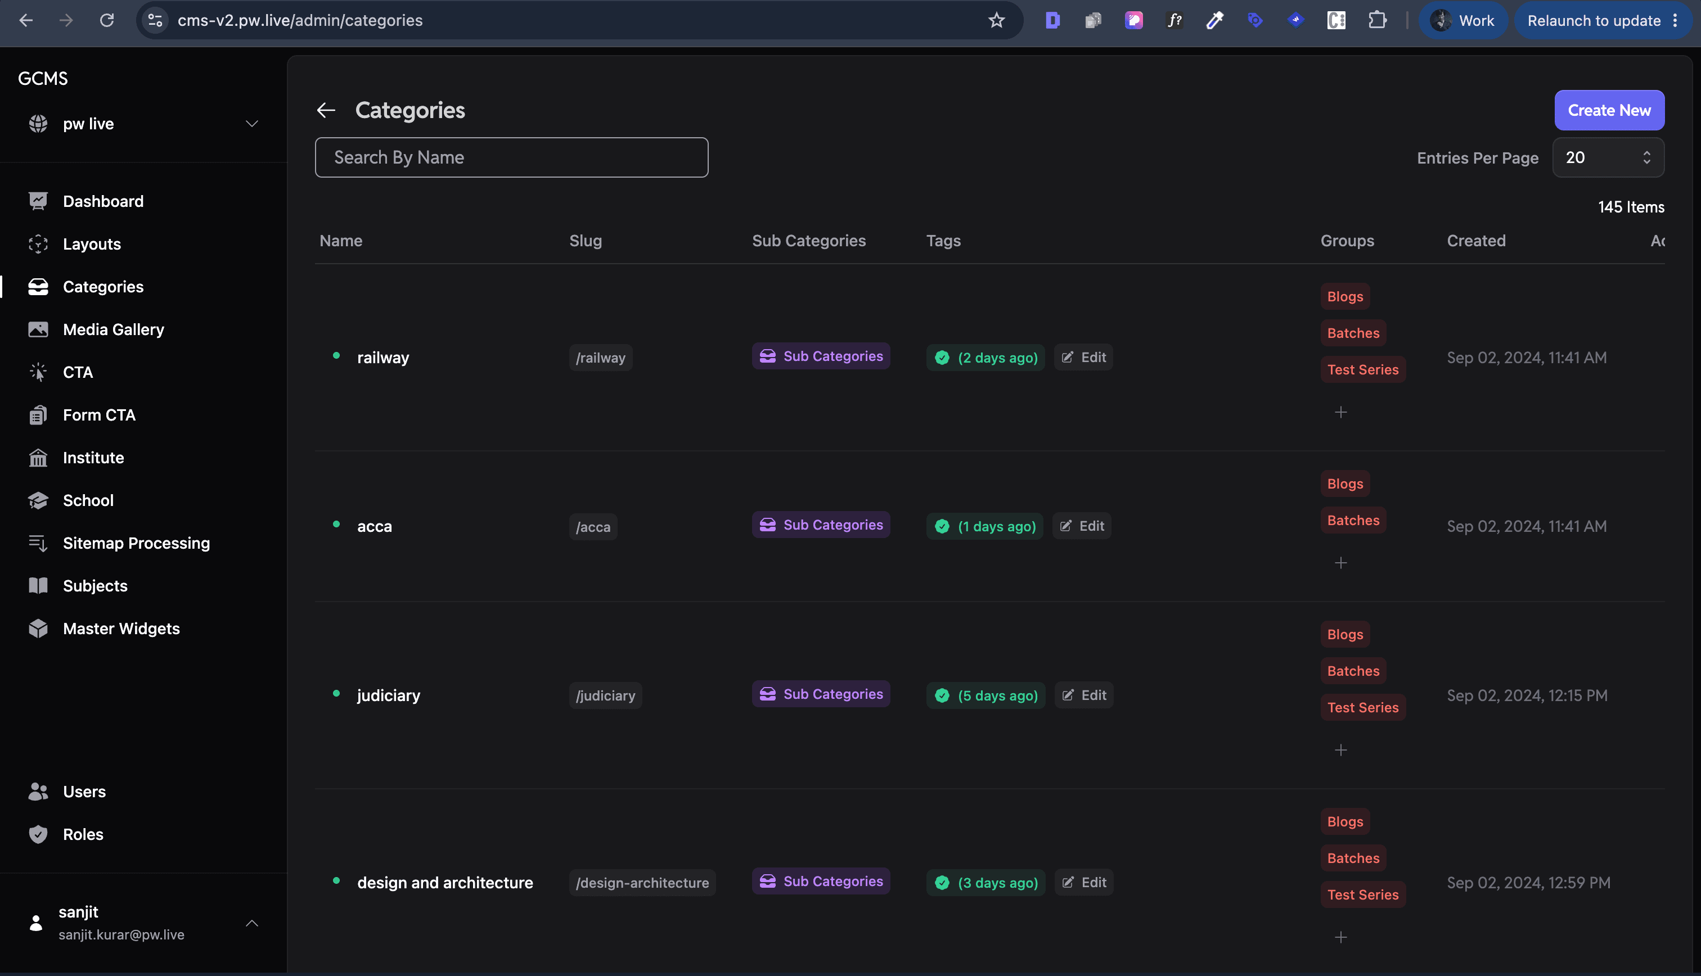Click Relaunch to update button

pyautogui.click(x=1594, y=20)
